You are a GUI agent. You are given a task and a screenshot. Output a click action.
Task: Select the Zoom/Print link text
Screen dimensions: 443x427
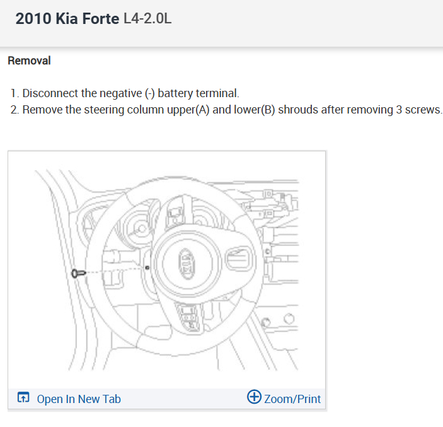[x=292, y=399]
